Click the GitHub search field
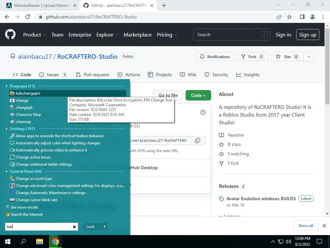 tap(231, 35)
